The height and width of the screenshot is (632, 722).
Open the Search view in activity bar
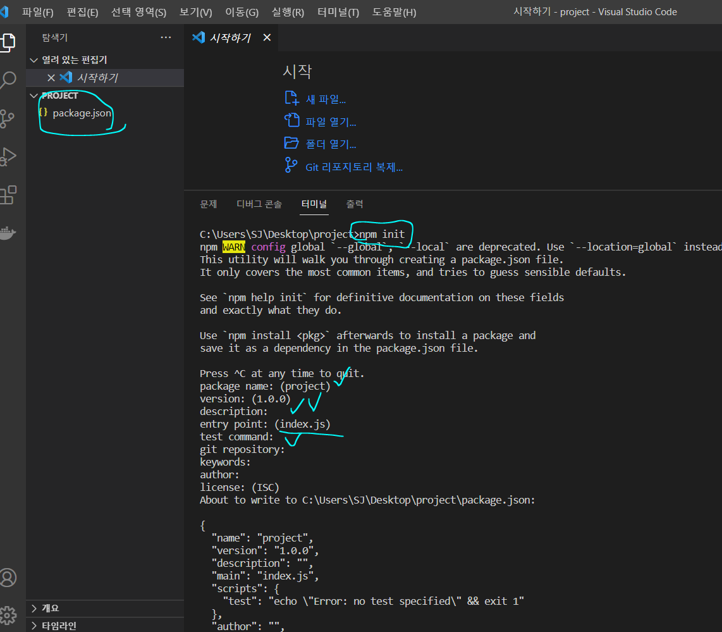pos(8,80)
